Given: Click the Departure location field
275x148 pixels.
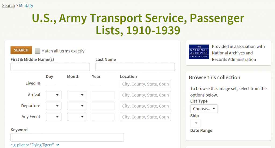Looking at the screenshot, I should coord(145,106).
